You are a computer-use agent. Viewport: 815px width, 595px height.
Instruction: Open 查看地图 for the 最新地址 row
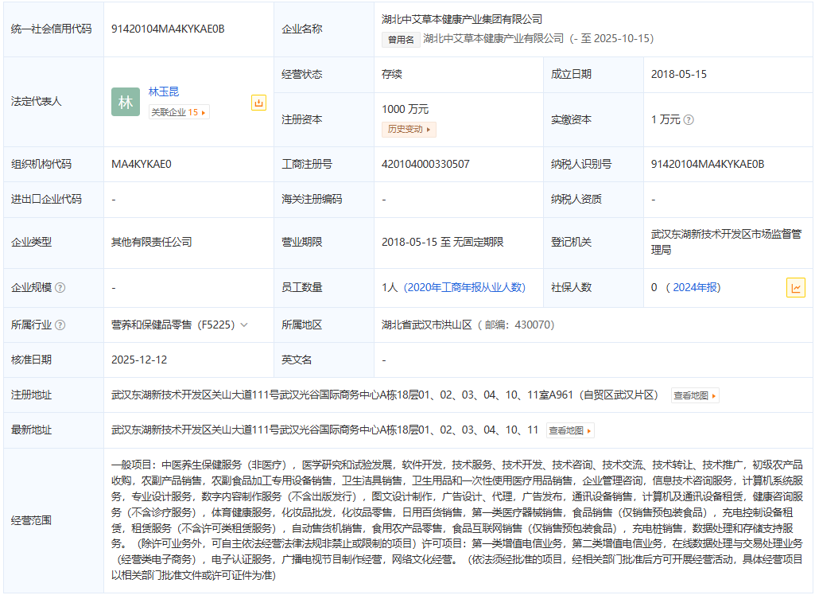569,430
